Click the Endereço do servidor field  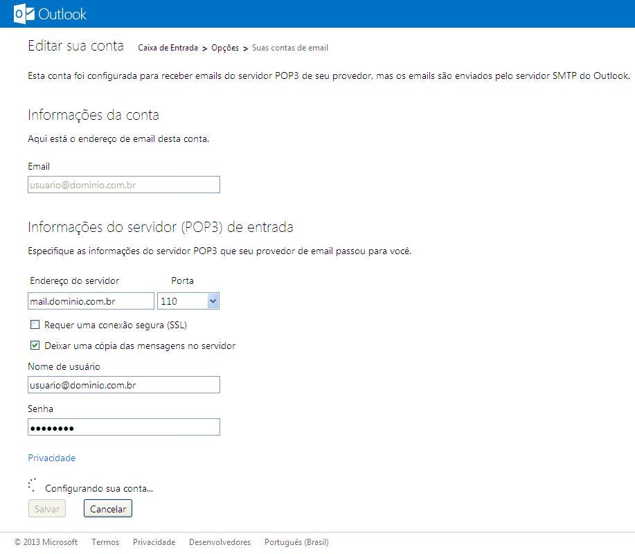click(x=91, y=301)
